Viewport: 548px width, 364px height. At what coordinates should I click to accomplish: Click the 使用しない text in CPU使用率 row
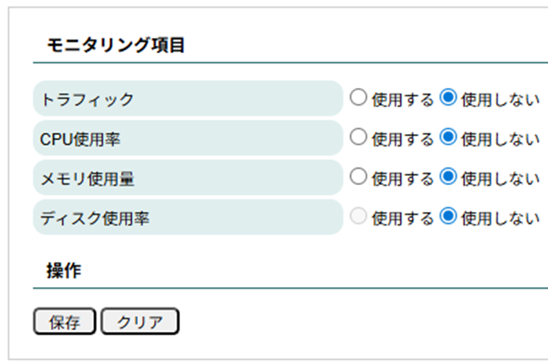point(500,139)
